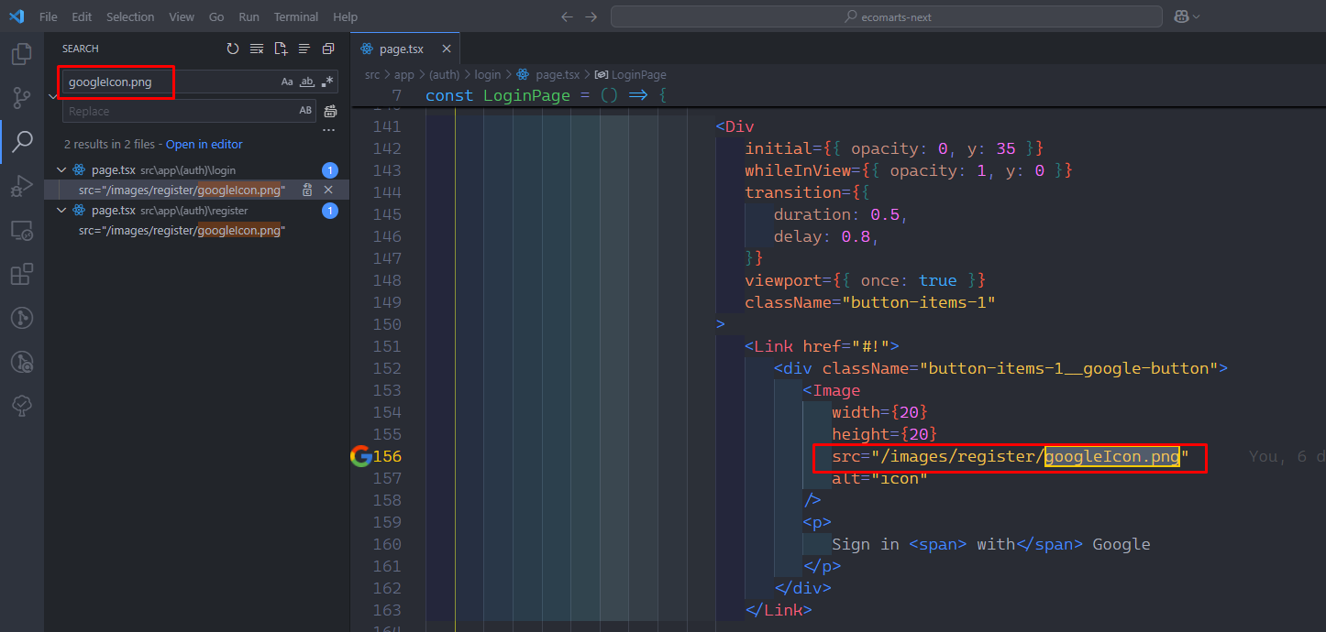Click the Replace input field

pyautogui.click(x=174, y=111)
